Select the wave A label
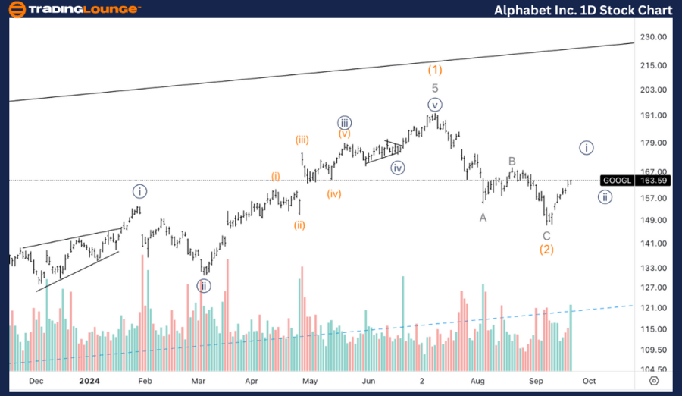 [483, 218]
